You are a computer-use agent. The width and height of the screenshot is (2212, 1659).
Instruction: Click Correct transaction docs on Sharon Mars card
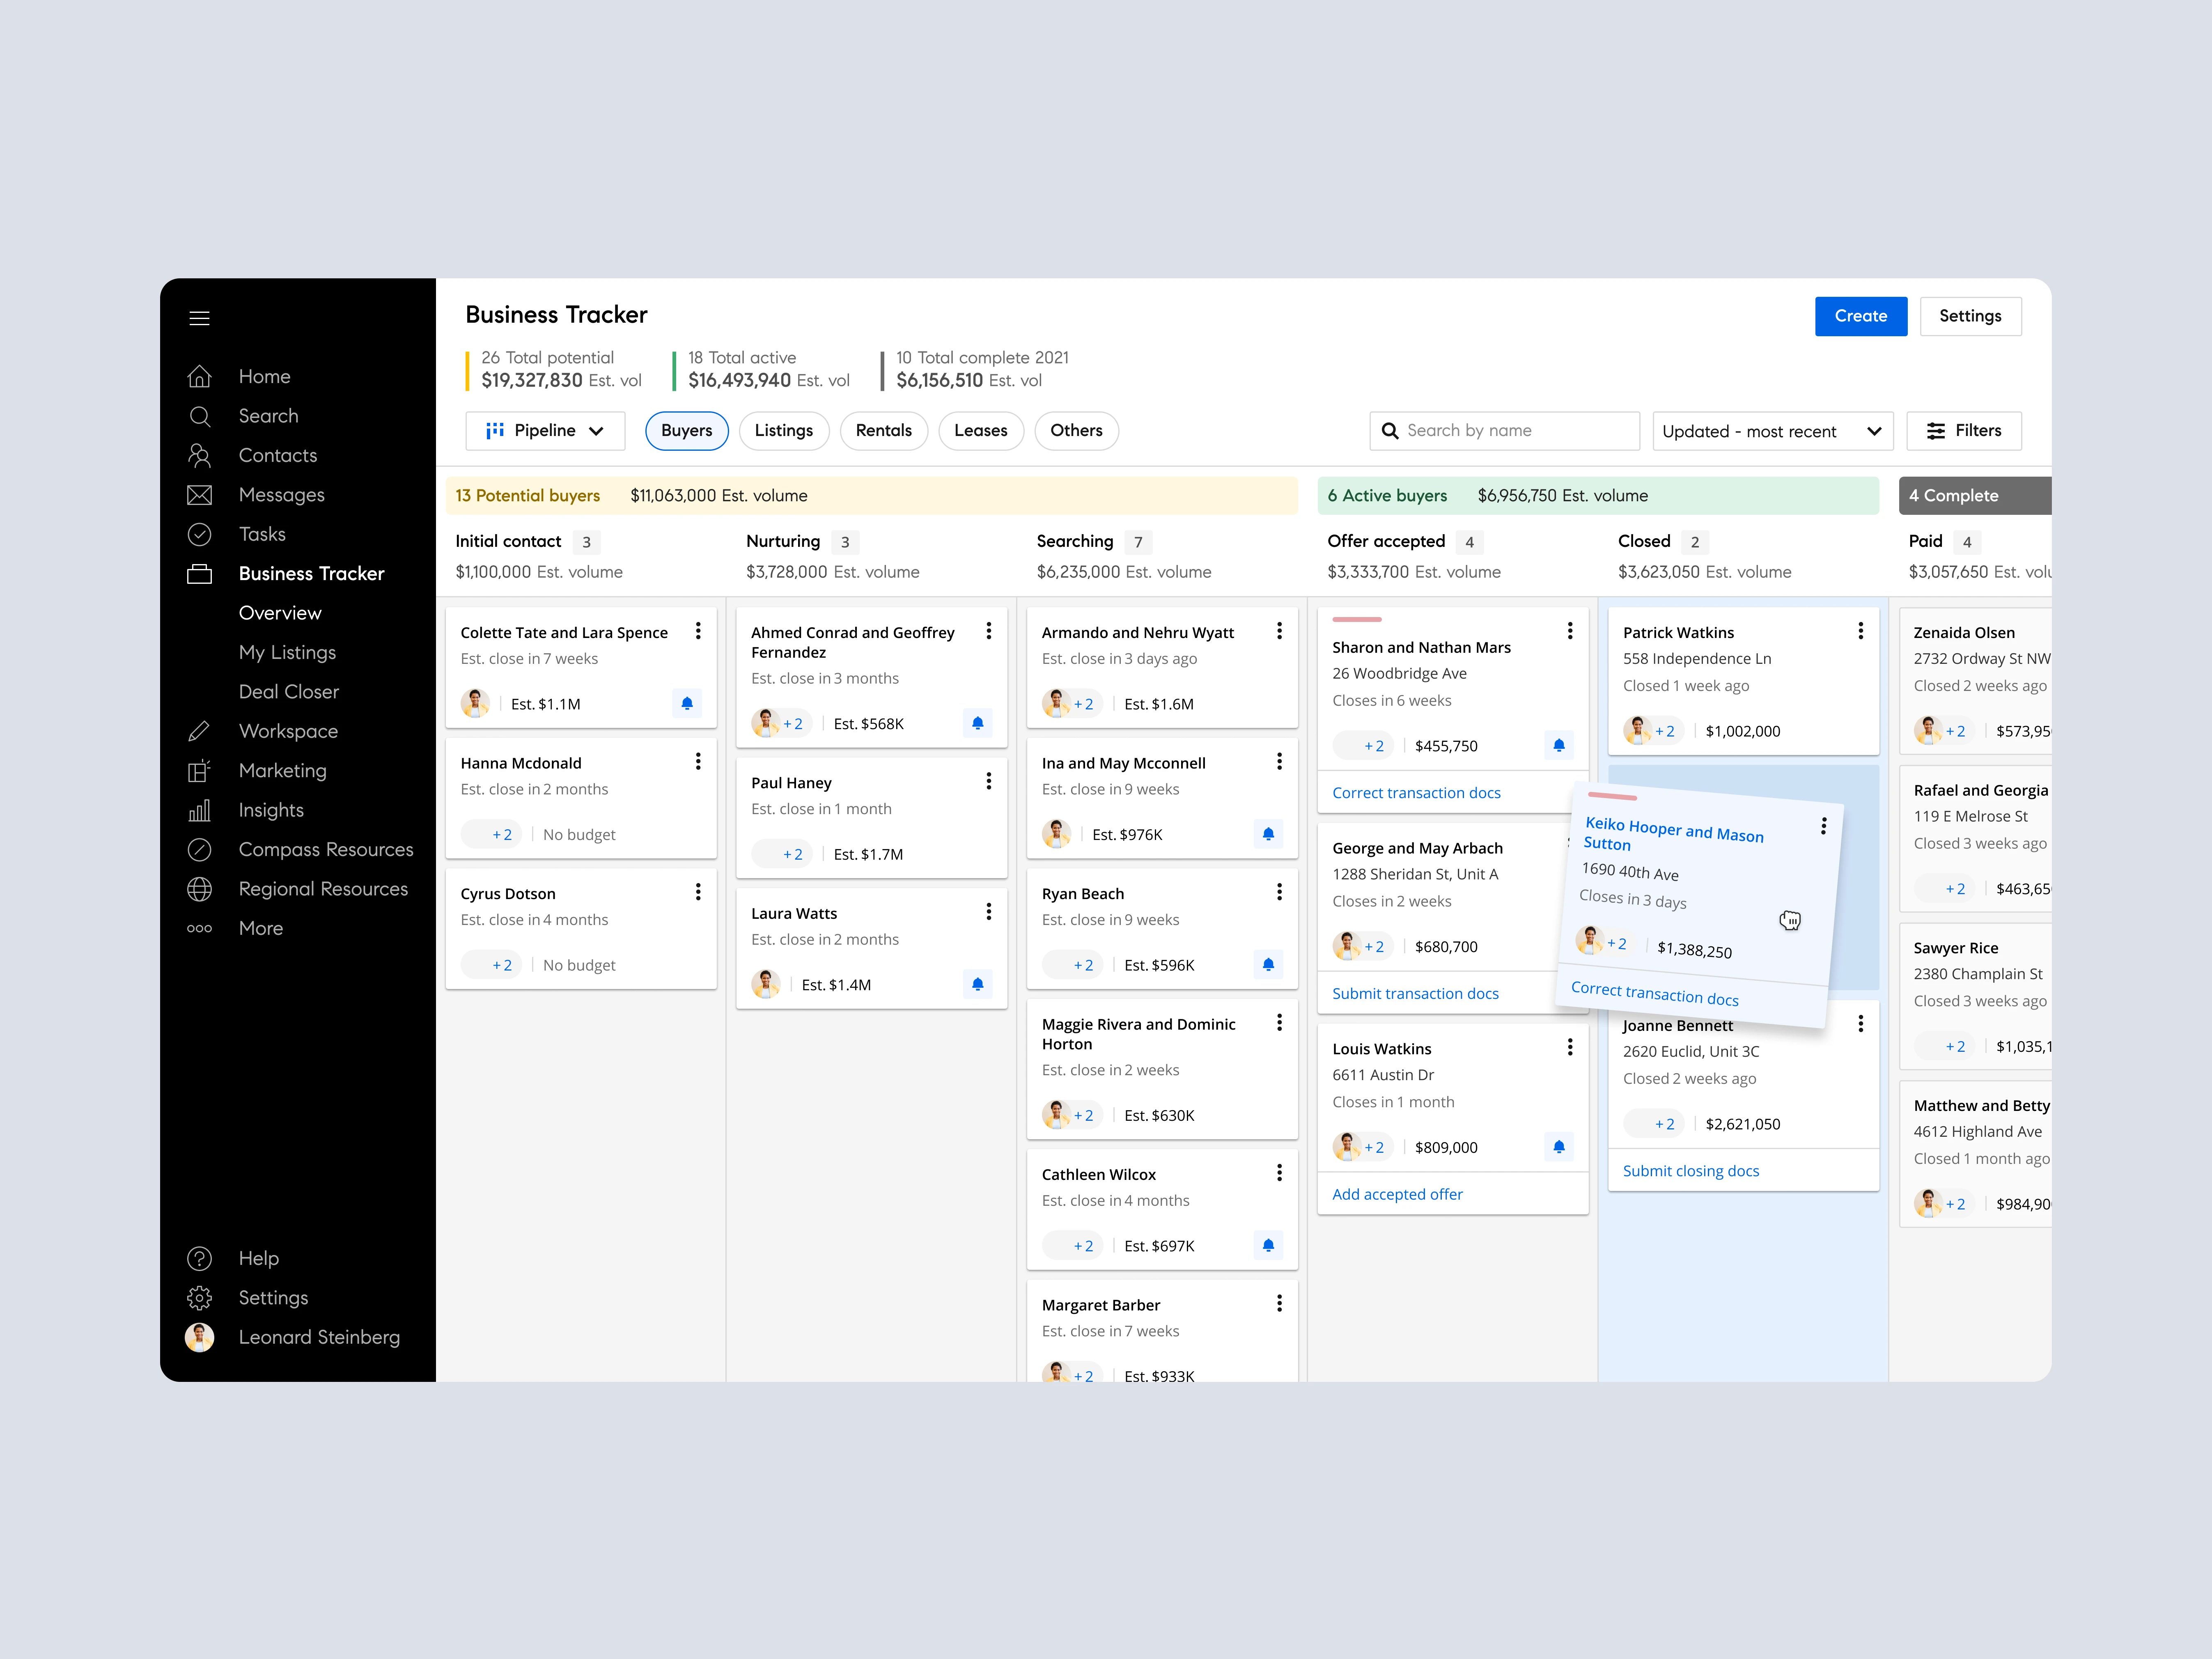click(x=1416, y=793)
